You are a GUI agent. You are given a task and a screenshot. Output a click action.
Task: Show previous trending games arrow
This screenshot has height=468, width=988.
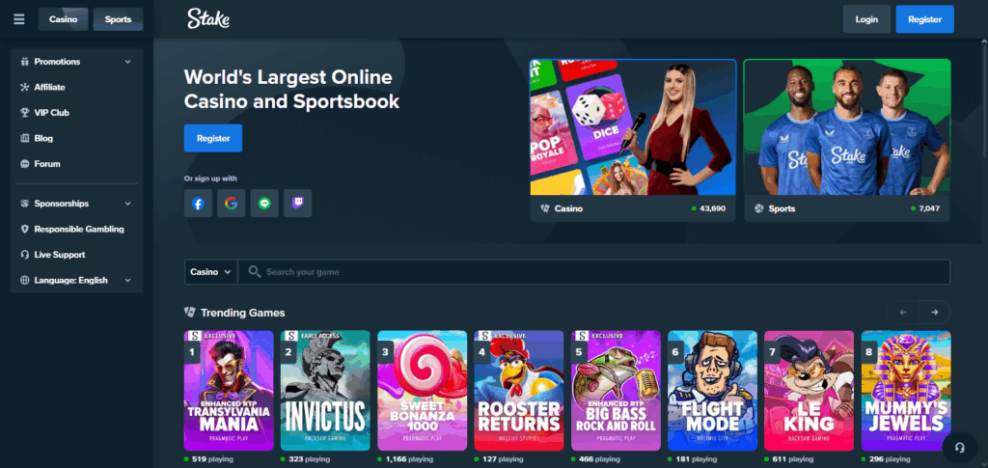coord(903,313)
